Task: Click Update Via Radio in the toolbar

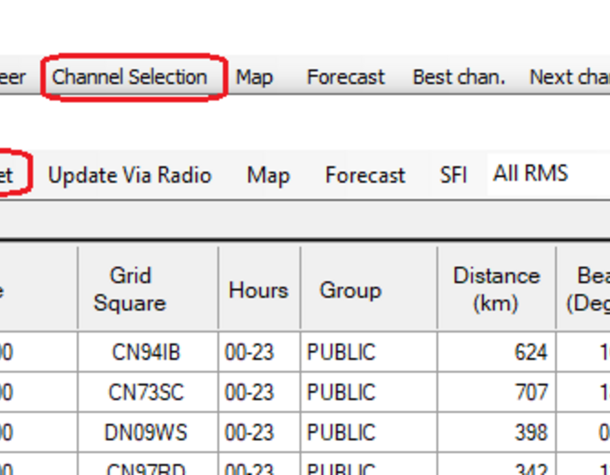Action: (x=129, y=175)
